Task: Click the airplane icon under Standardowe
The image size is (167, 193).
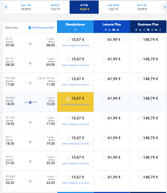Action: pos(75,30)
